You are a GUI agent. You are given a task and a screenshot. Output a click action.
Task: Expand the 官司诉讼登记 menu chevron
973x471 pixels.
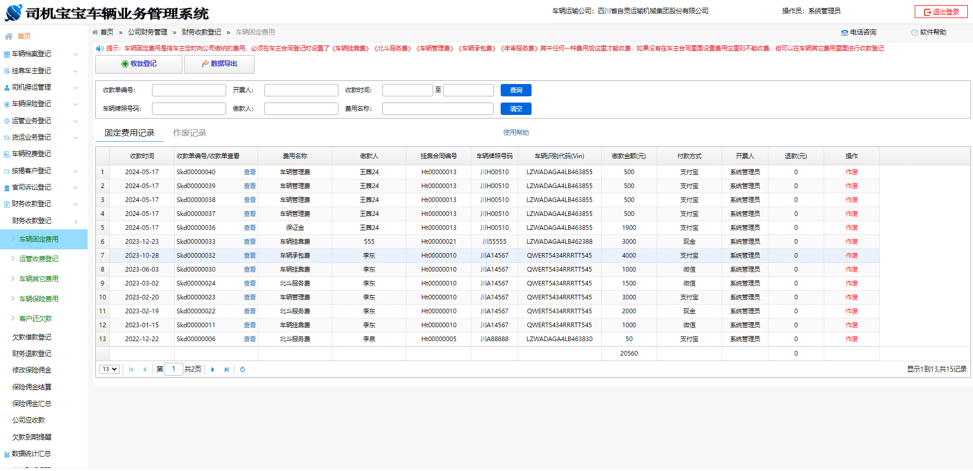[x=76, y=188]
